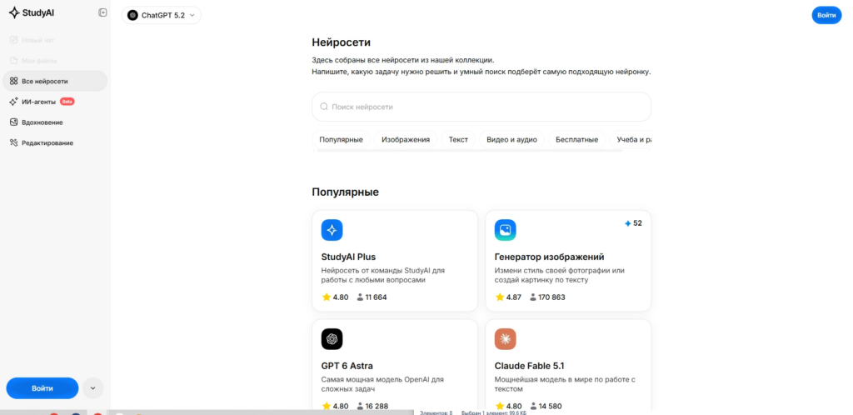Click the Claude Fable 5.1 orange starburst icon

[506, 339]
